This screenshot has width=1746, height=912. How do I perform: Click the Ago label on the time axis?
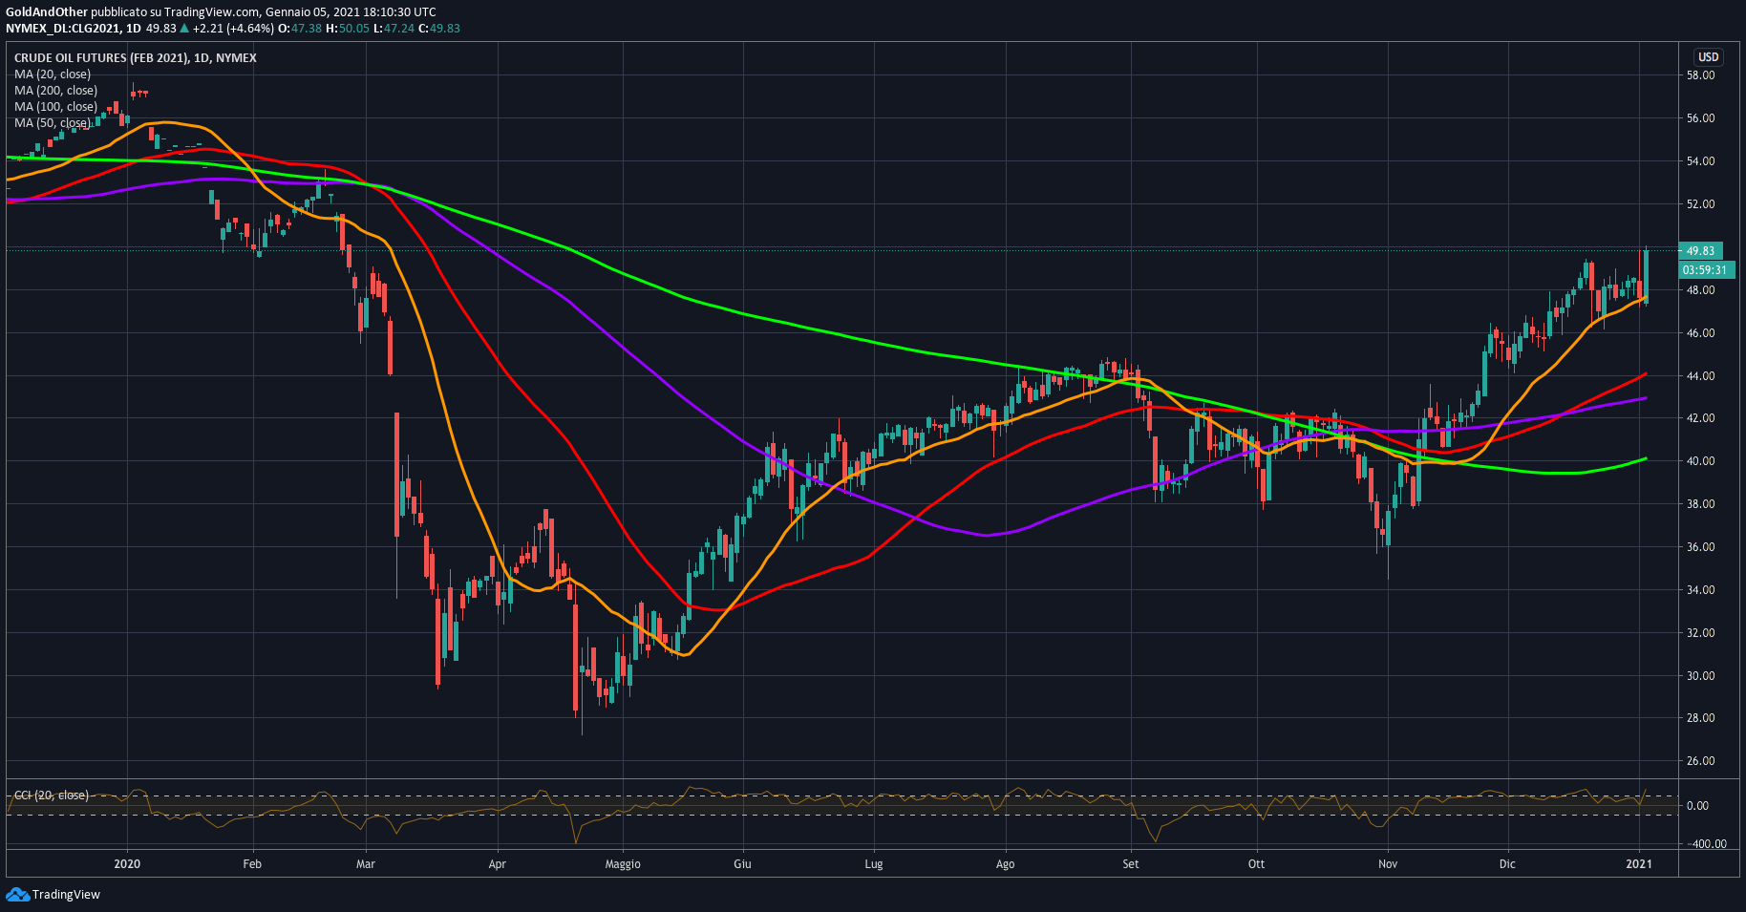(x=1005, y=864)
